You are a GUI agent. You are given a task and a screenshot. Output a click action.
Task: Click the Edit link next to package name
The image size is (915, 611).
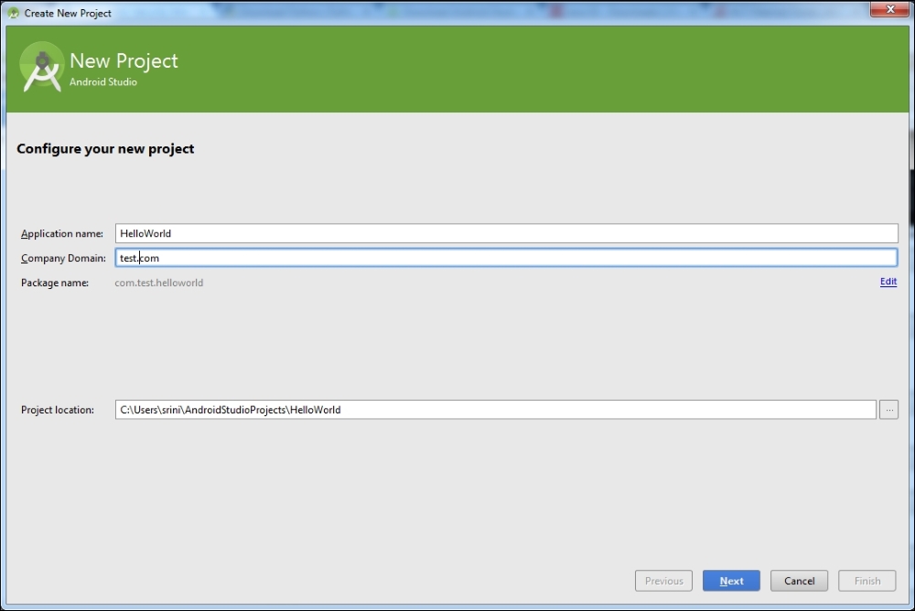pos(888,282)
